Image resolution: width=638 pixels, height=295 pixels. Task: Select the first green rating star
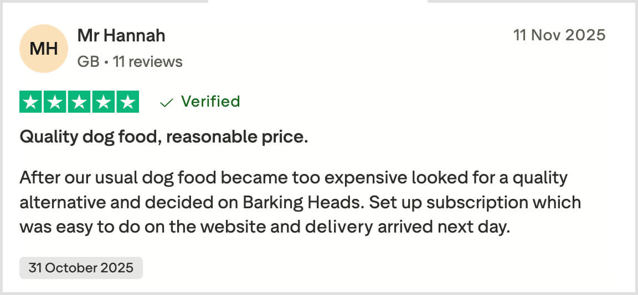pos(32,102)
